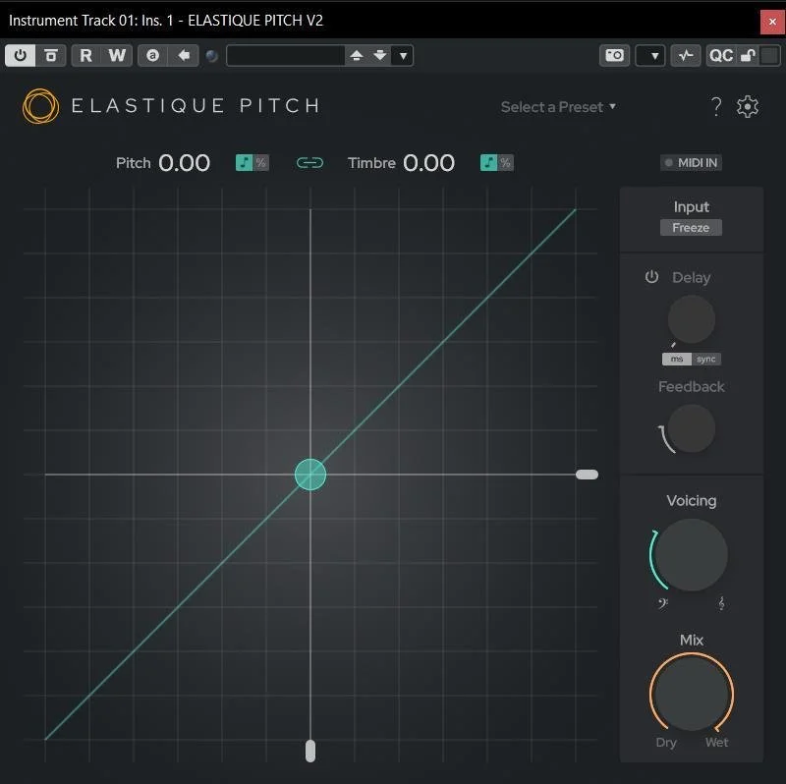
Task: Click the plugin bypass button
Action: tap(51, 55)
